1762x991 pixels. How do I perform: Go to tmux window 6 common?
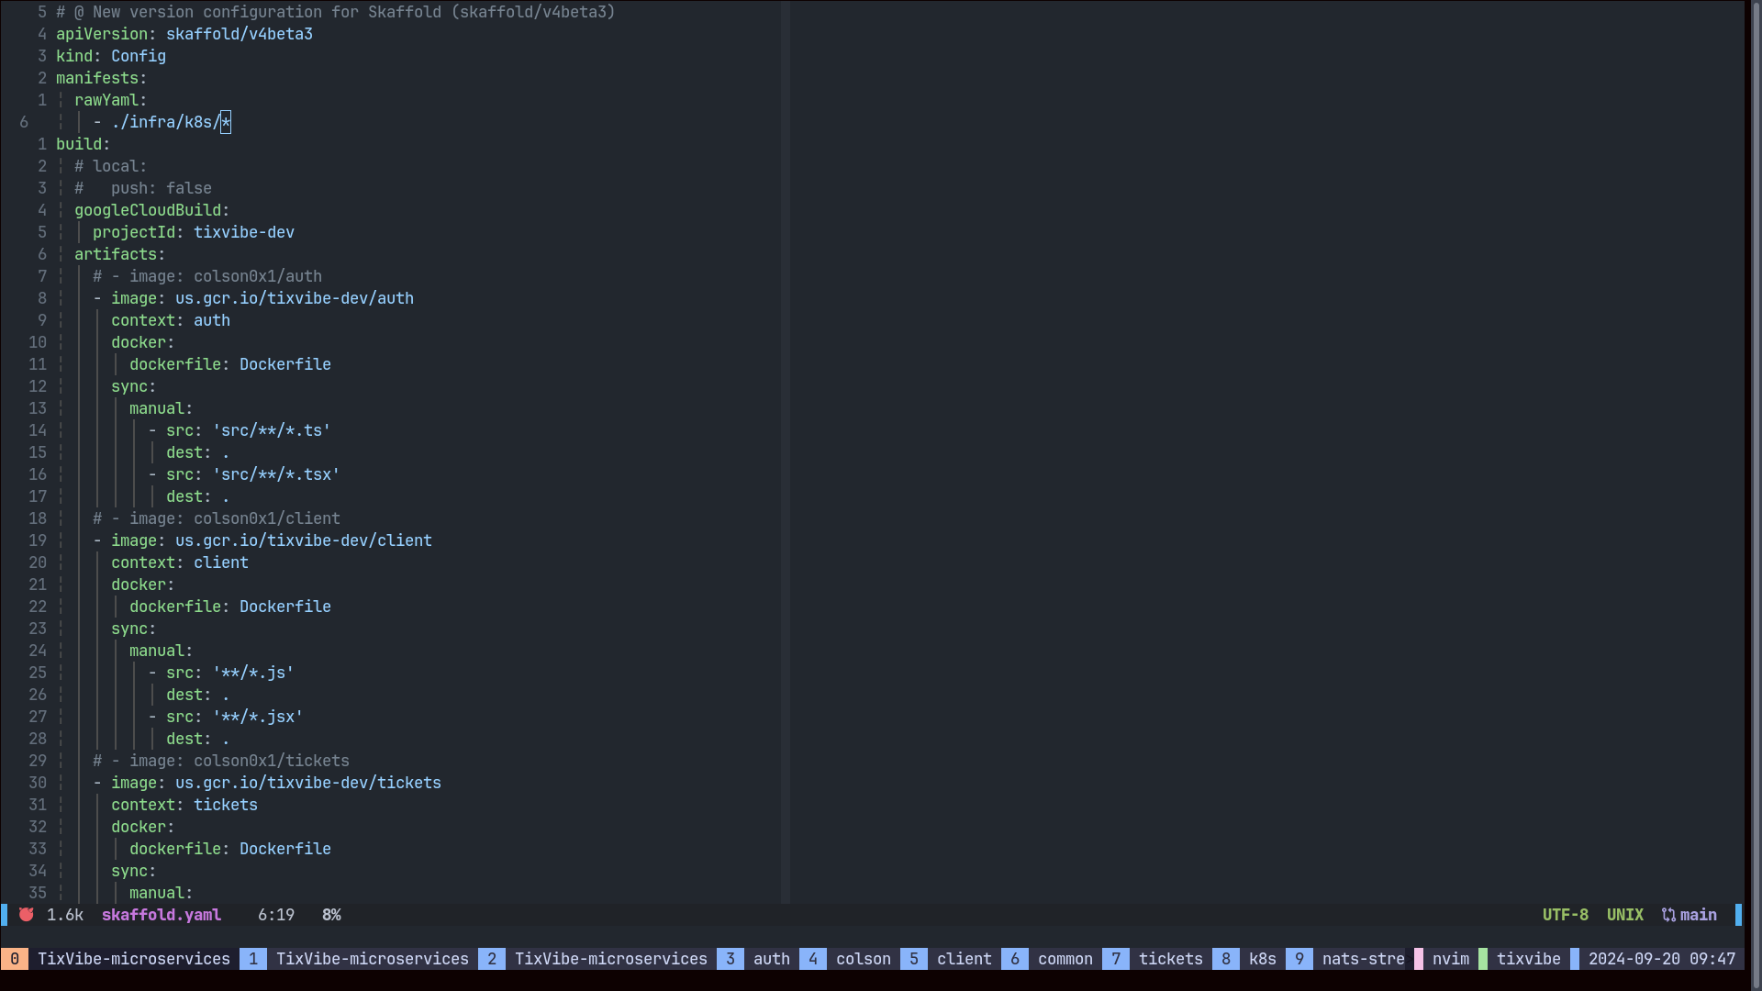[1065, 959]
